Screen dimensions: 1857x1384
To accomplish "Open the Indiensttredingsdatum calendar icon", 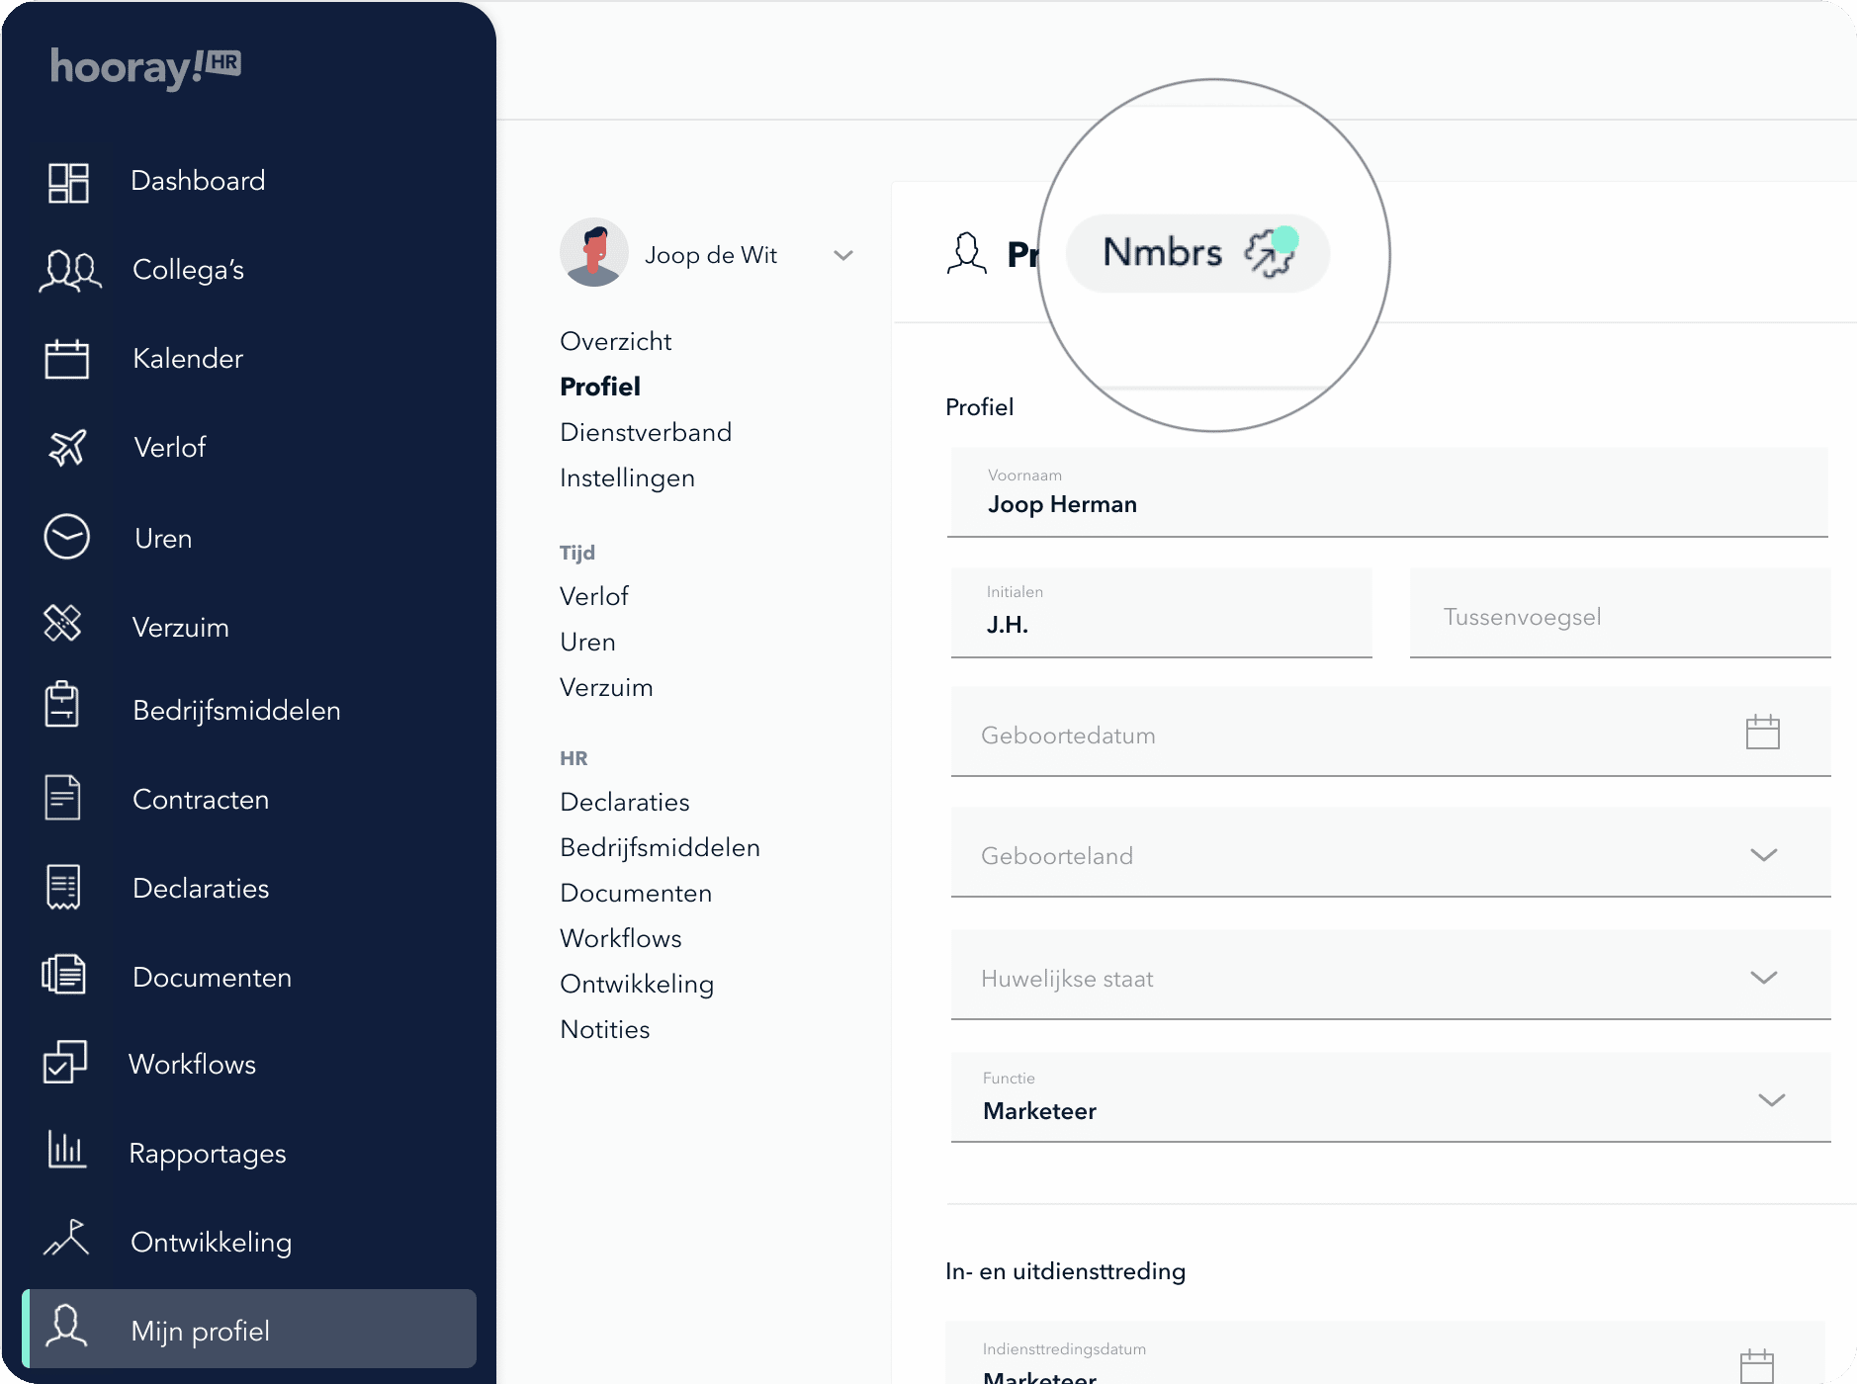I will (x=1757, y=1366).
